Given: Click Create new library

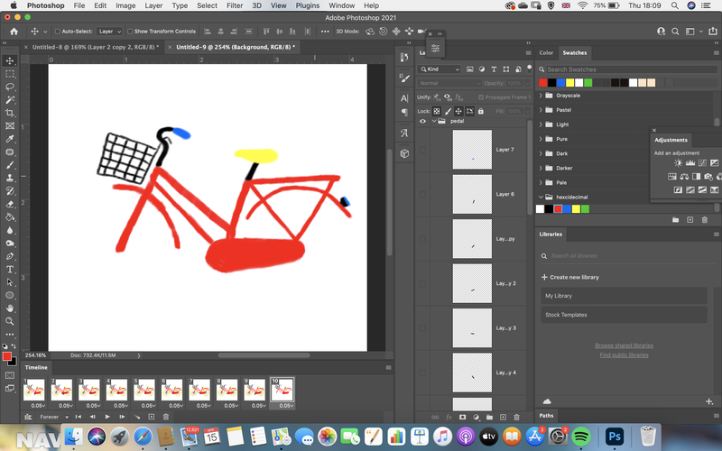Looking at the screenshot, I should (570, 277).
